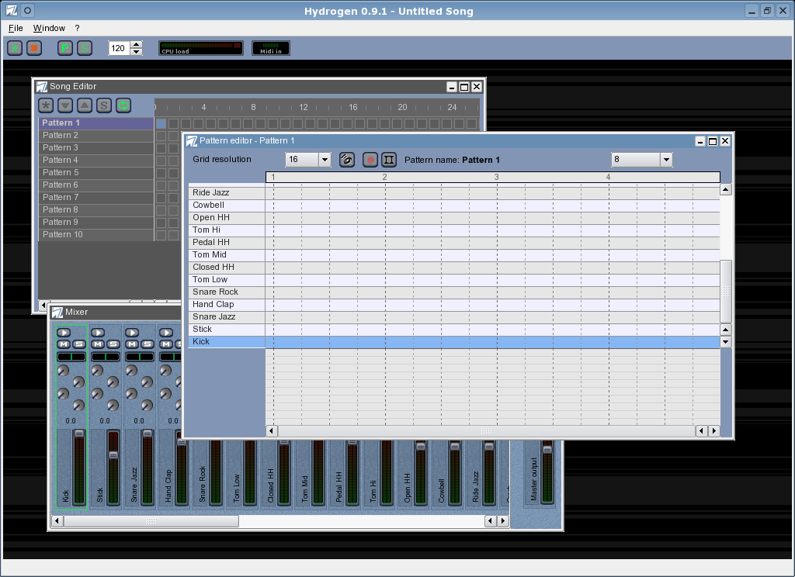Switch to Song mode in main toolbar
Image resolution: width=795 pixels, height=577 pixels.
(85, 48)
